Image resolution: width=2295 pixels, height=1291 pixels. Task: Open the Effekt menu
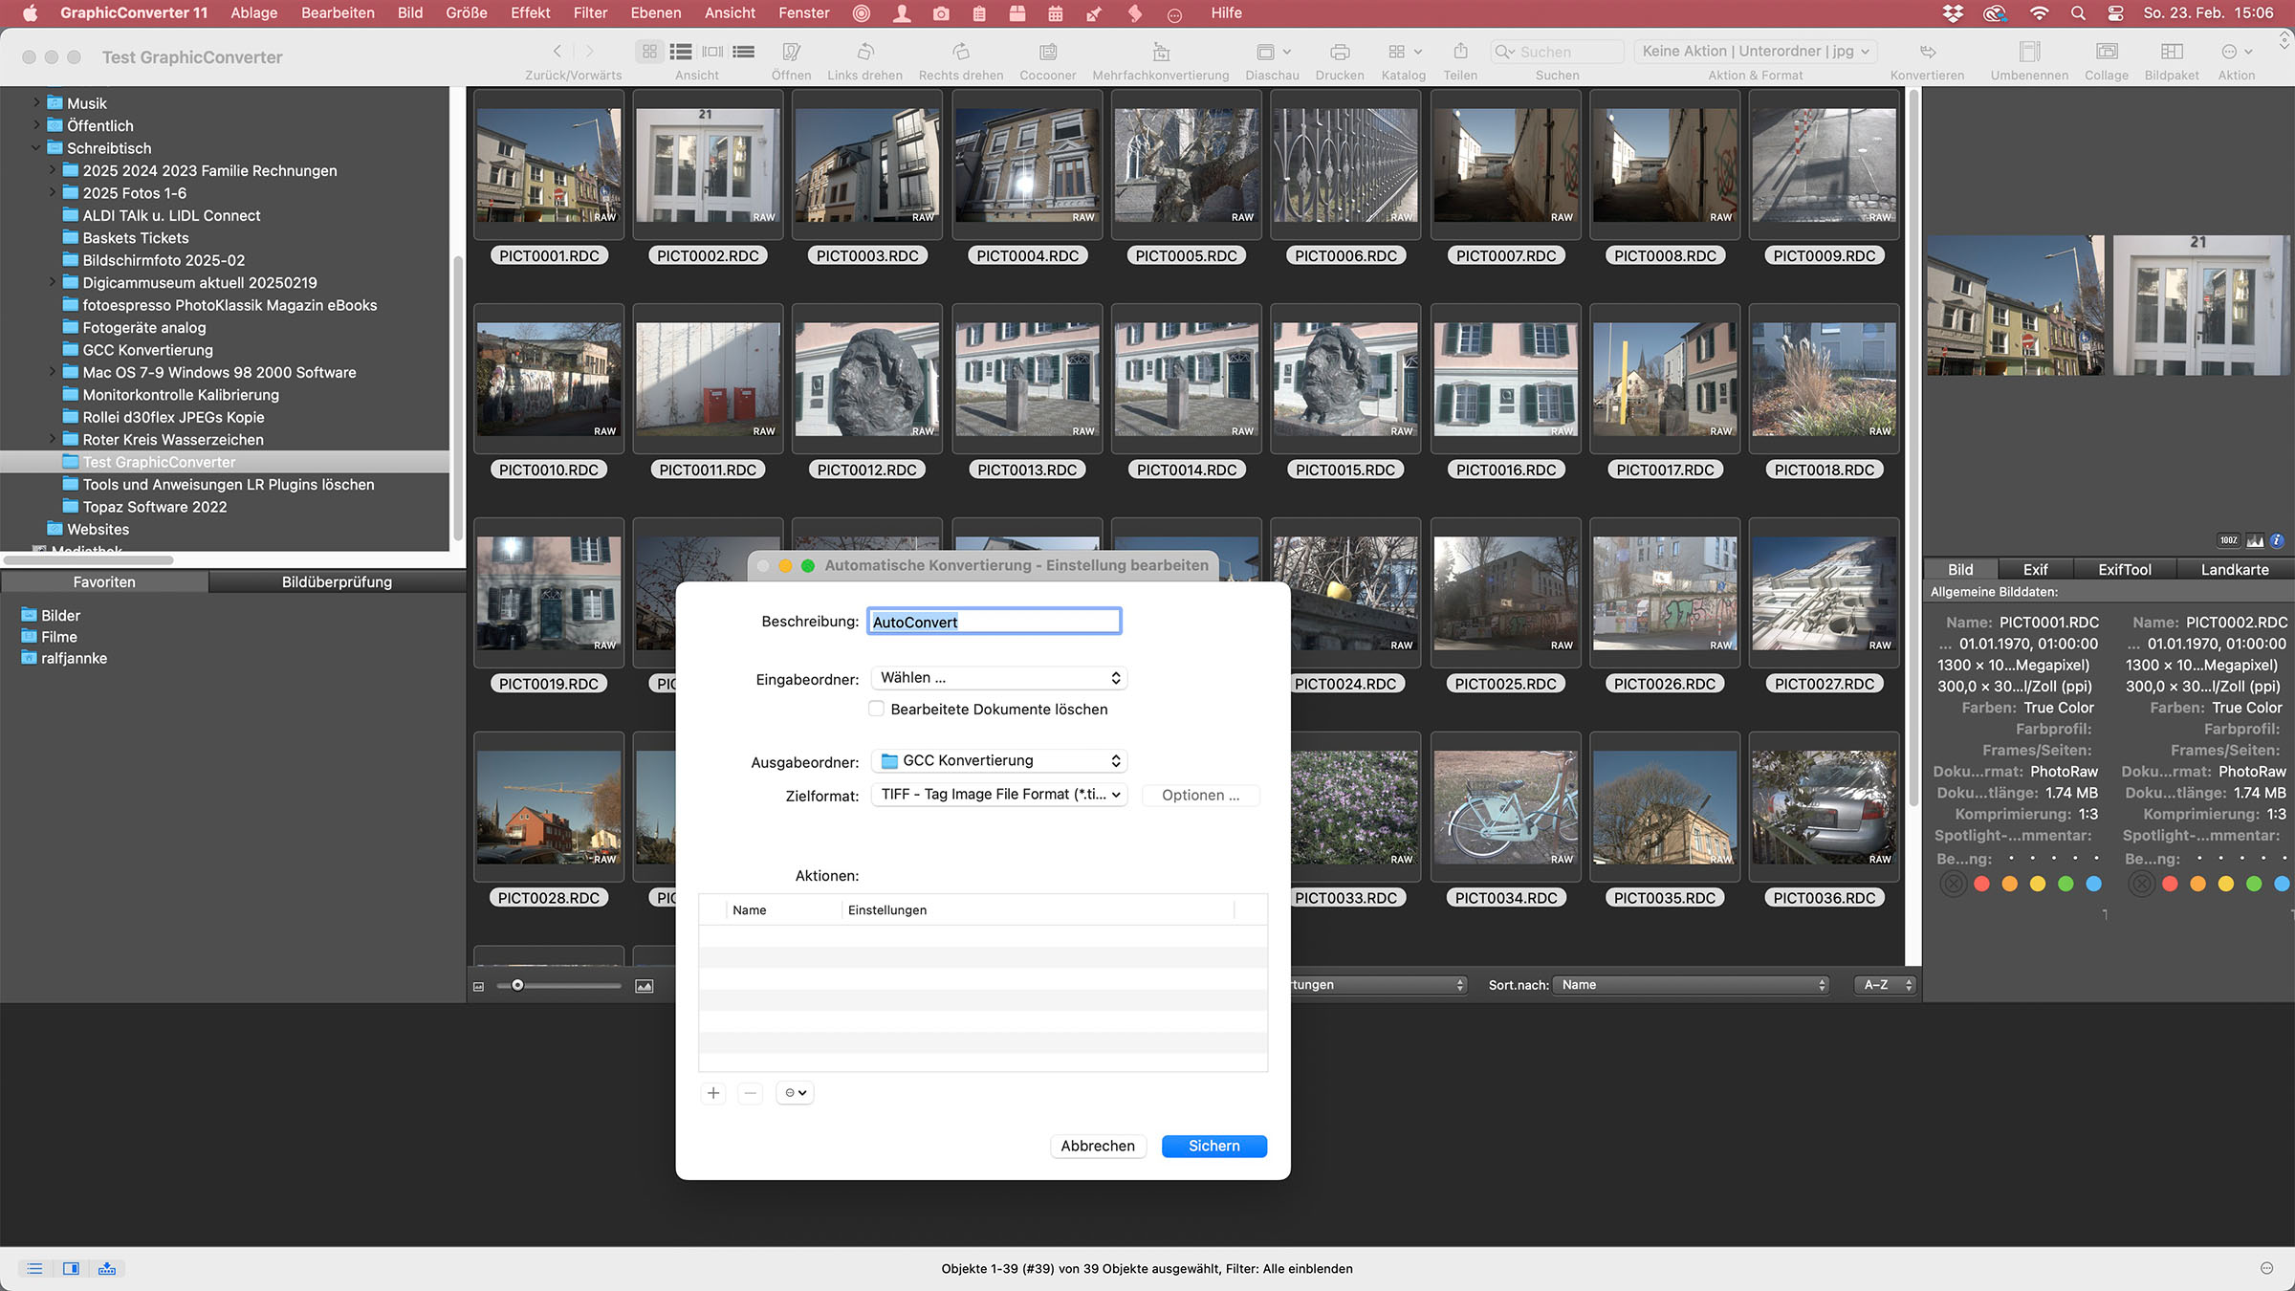click(530, 13)
